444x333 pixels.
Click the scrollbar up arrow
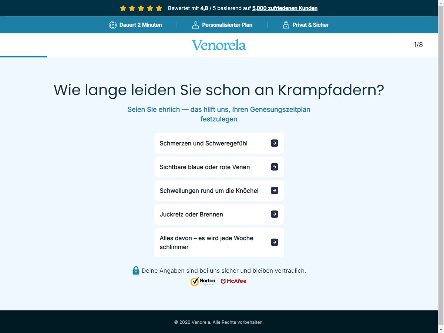point(441,3)
